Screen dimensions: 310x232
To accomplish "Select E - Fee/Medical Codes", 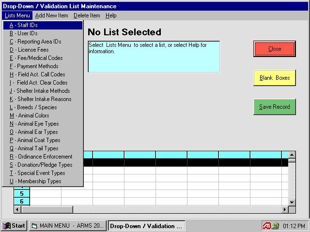I will [x=43, y=58].
